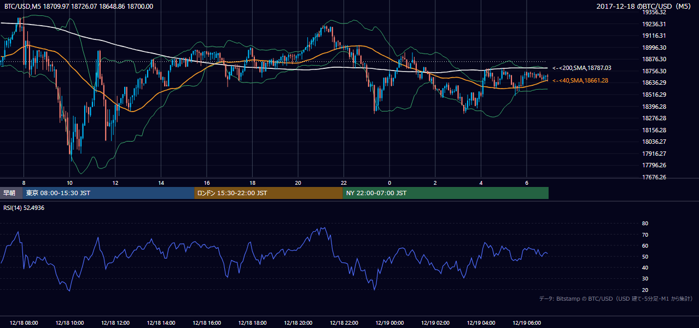Image resolution: width=699 pixels, height=328 pixels.
Task: Click price axis label 17676.26
Action: coord(654,177)
